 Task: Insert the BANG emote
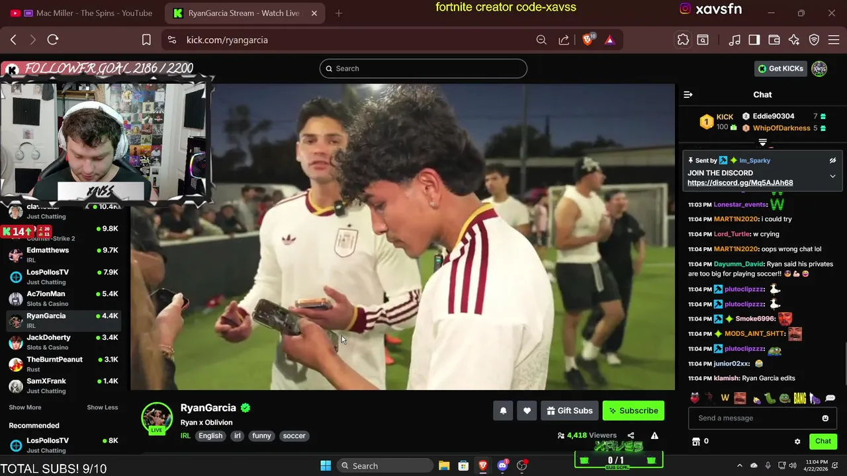[800, 398]
